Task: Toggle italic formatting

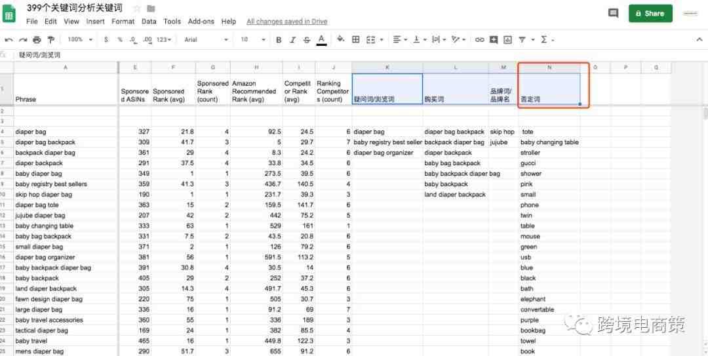Action: [x=292, y=40]
